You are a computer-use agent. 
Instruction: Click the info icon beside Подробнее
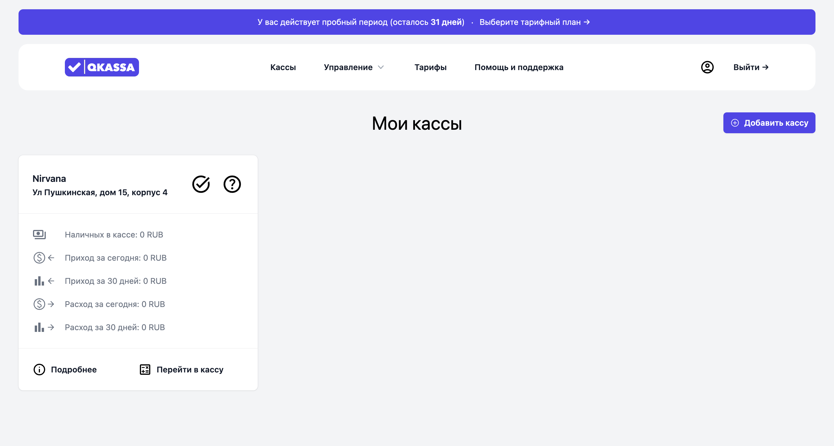pos(39,370)
